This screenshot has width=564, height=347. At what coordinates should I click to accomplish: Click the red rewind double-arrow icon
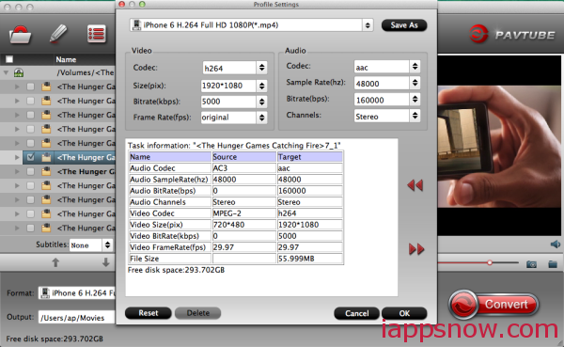click(x=415, y=185)
